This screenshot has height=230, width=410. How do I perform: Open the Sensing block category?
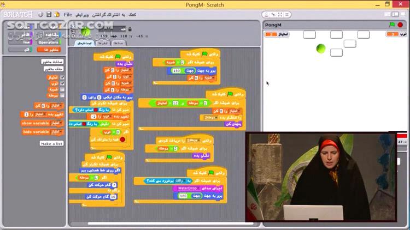pyautogui.click(x=49, y=35)
